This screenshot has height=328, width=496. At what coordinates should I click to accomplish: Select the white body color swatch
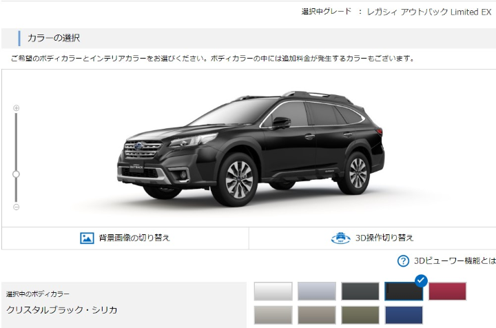tap(273, 291)
